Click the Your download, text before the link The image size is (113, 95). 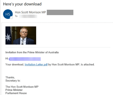15,64
